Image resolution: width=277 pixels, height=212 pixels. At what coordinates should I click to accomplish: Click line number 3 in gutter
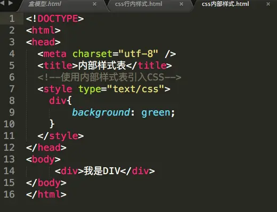point(12,42)
